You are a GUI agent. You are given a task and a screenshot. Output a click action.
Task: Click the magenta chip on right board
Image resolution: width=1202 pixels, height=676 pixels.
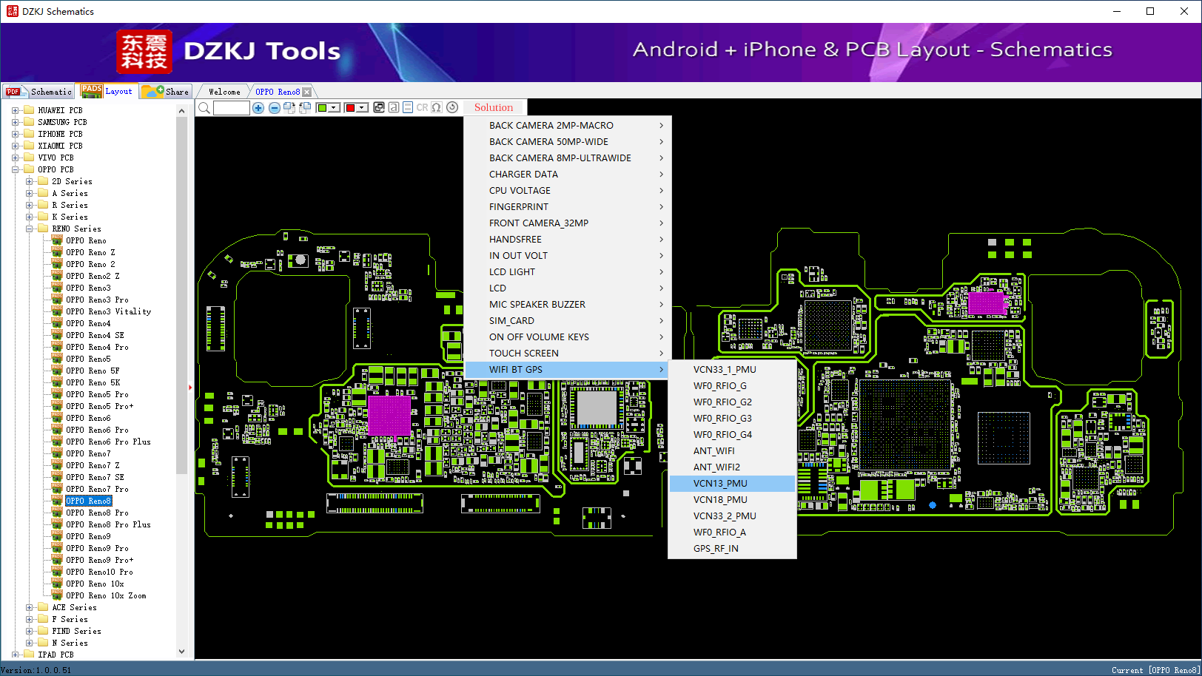[x=986, y=302]
